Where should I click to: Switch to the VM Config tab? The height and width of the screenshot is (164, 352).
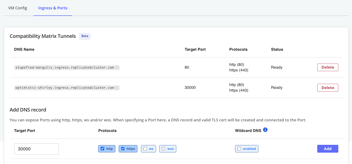coord(17,8)
